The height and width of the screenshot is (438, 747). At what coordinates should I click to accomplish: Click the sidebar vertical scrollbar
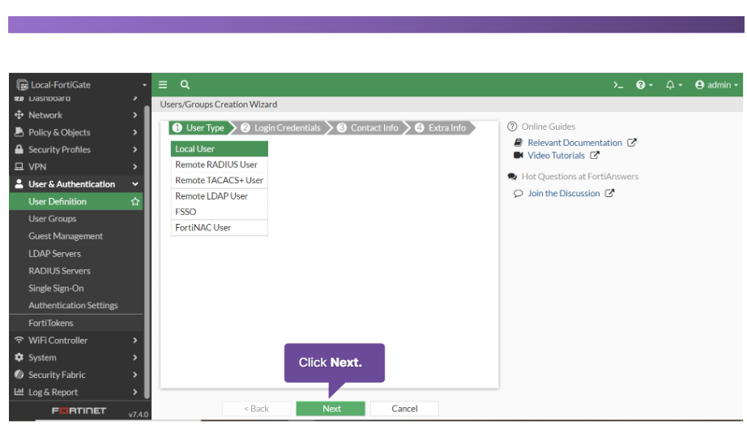coord(147,252)
